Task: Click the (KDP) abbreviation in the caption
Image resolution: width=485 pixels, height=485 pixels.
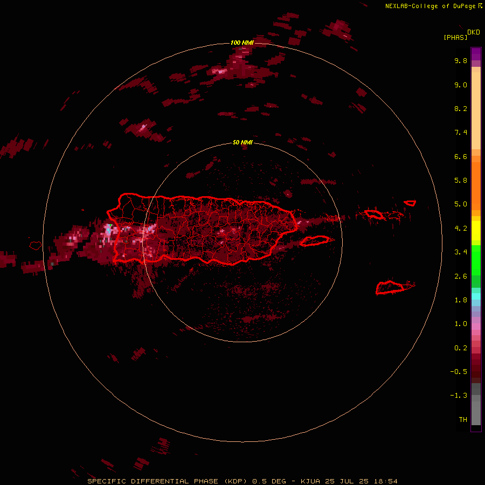Action: [x=237, y=481]
